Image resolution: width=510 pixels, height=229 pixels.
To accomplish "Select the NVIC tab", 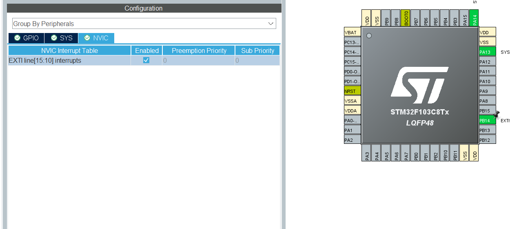I will [x=96, y=38].
